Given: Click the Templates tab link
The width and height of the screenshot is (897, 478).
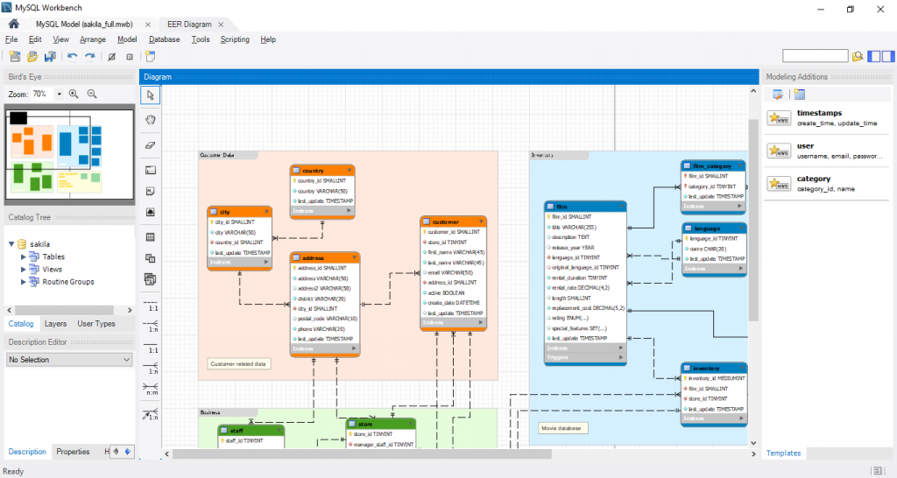Looking at the screenshot, I should 783,453.
